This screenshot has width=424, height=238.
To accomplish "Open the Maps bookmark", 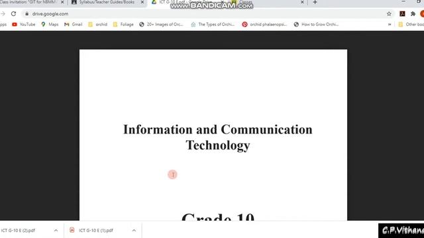I will coord(50,24).
